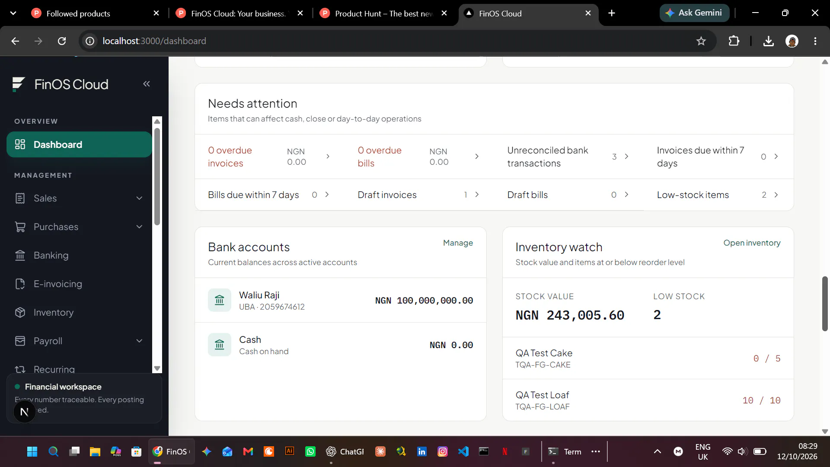830x467 pixels.
Task: Click the FinOS Cloud logo icon
Action: coord(19,84)
